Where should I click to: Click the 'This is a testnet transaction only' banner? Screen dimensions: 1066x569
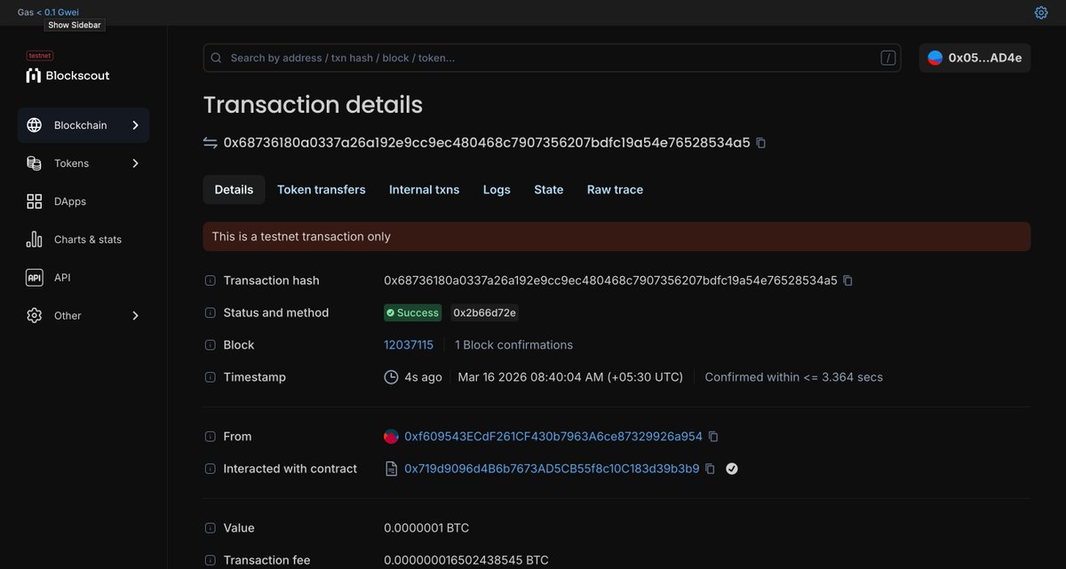click(617, 237)
